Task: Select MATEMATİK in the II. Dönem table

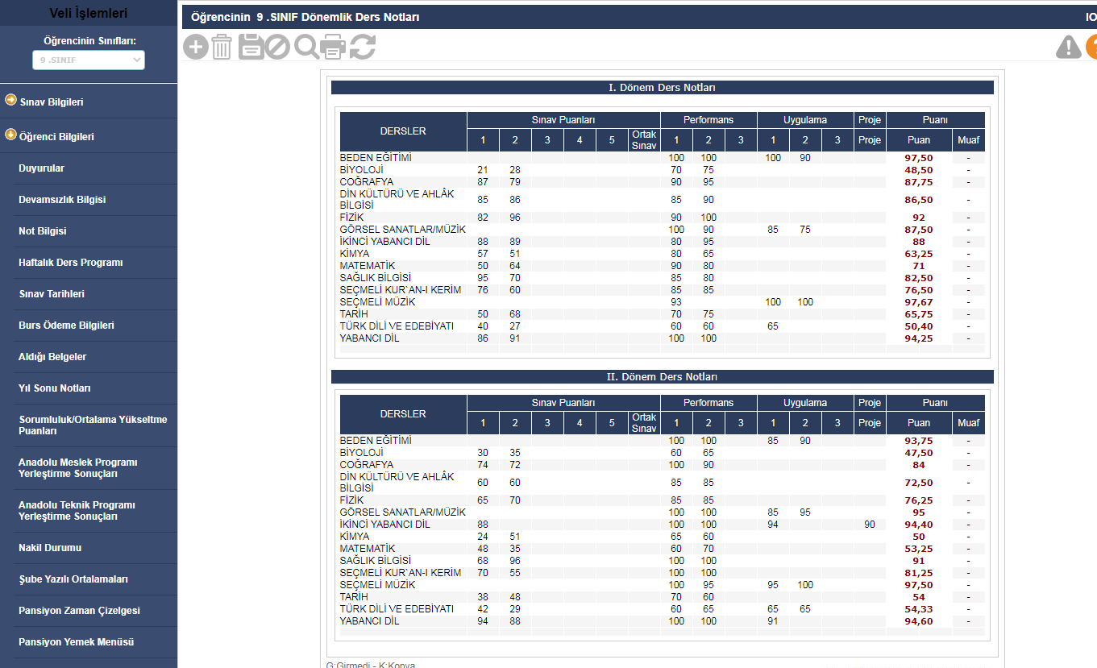Action: (x=368, y=549)
